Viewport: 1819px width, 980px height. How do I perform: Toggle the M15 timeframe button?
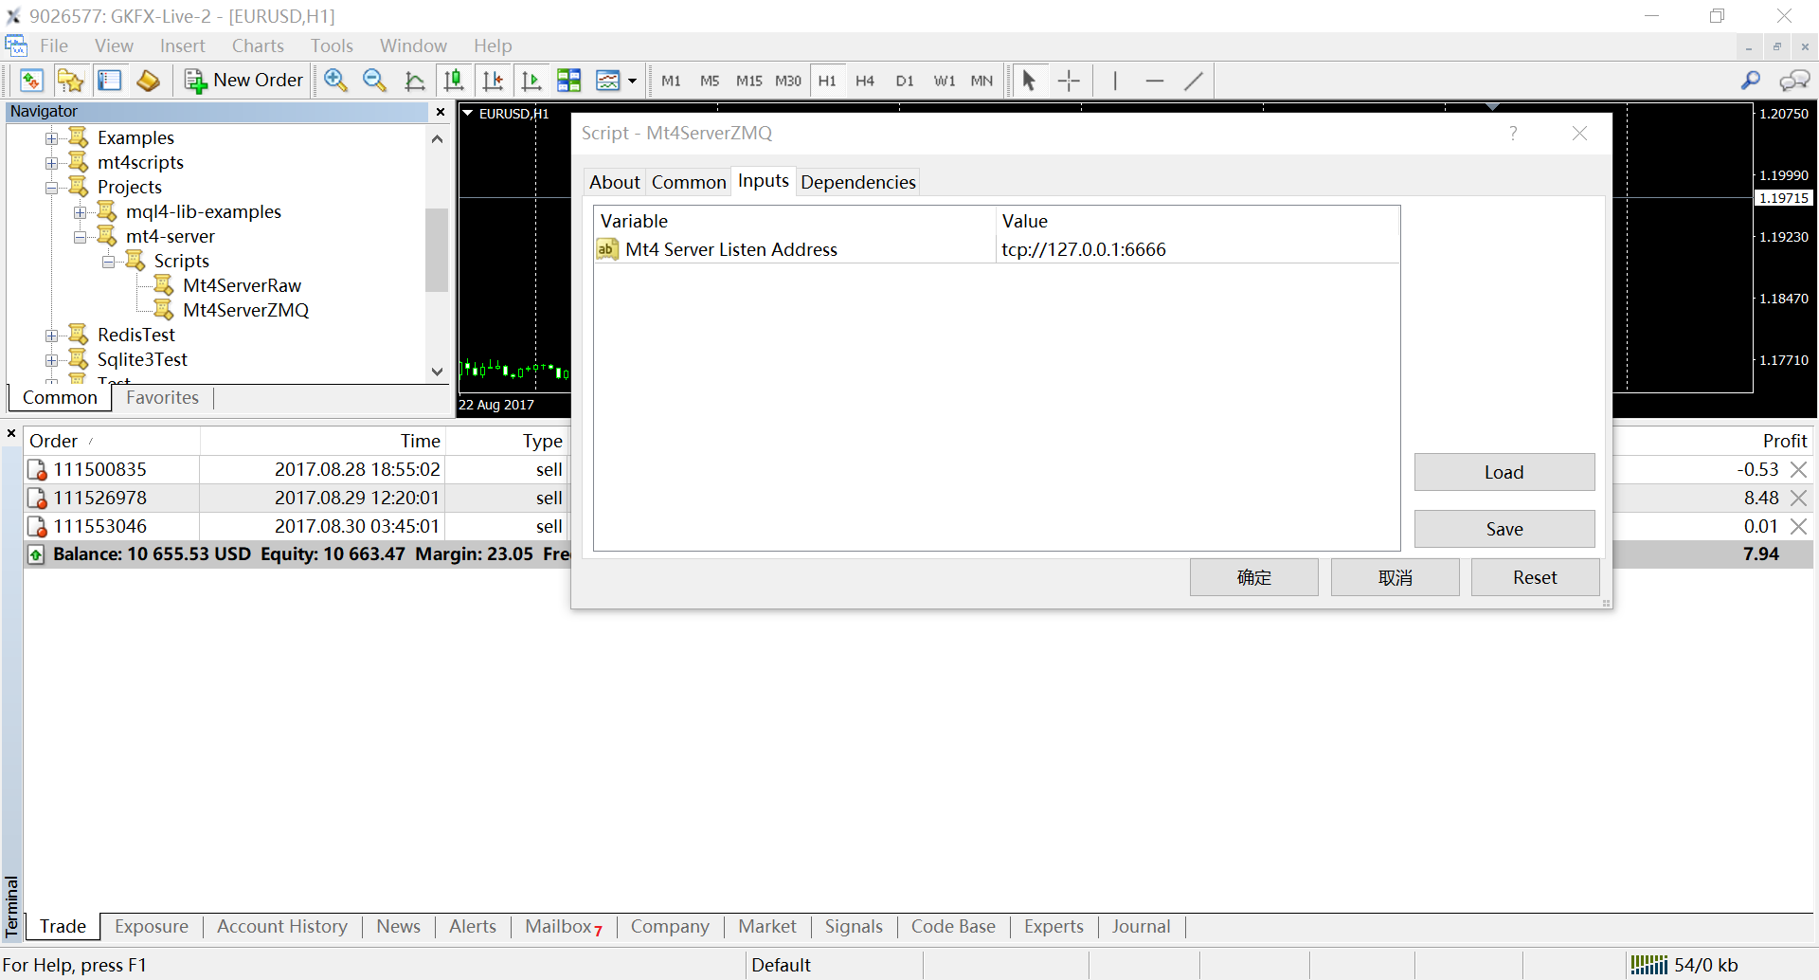[x=748, y=81]
